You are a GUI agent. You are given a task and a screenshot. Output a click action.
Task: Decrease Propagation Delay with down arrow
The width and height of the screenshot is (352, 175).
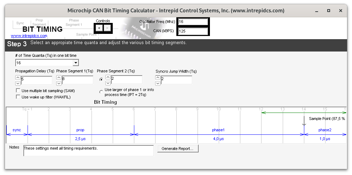pyautogui.click(x=18, y=83)
